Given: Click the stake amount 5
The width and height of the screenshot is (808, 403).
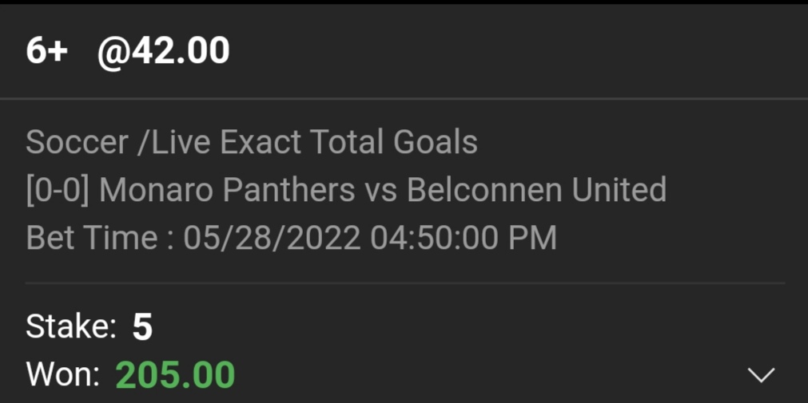Looking at the screenshot, I should tap(142, 327).
